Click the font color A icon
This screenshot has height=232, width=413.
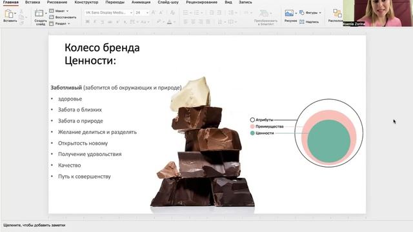tap(170, 22)
